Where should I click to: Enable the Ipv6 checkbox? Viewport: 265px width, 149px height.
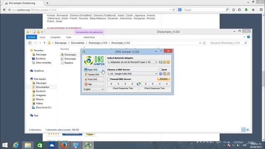coord(160,70)
